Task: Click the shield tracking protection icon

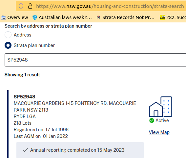Action: (x=21, y=6)
